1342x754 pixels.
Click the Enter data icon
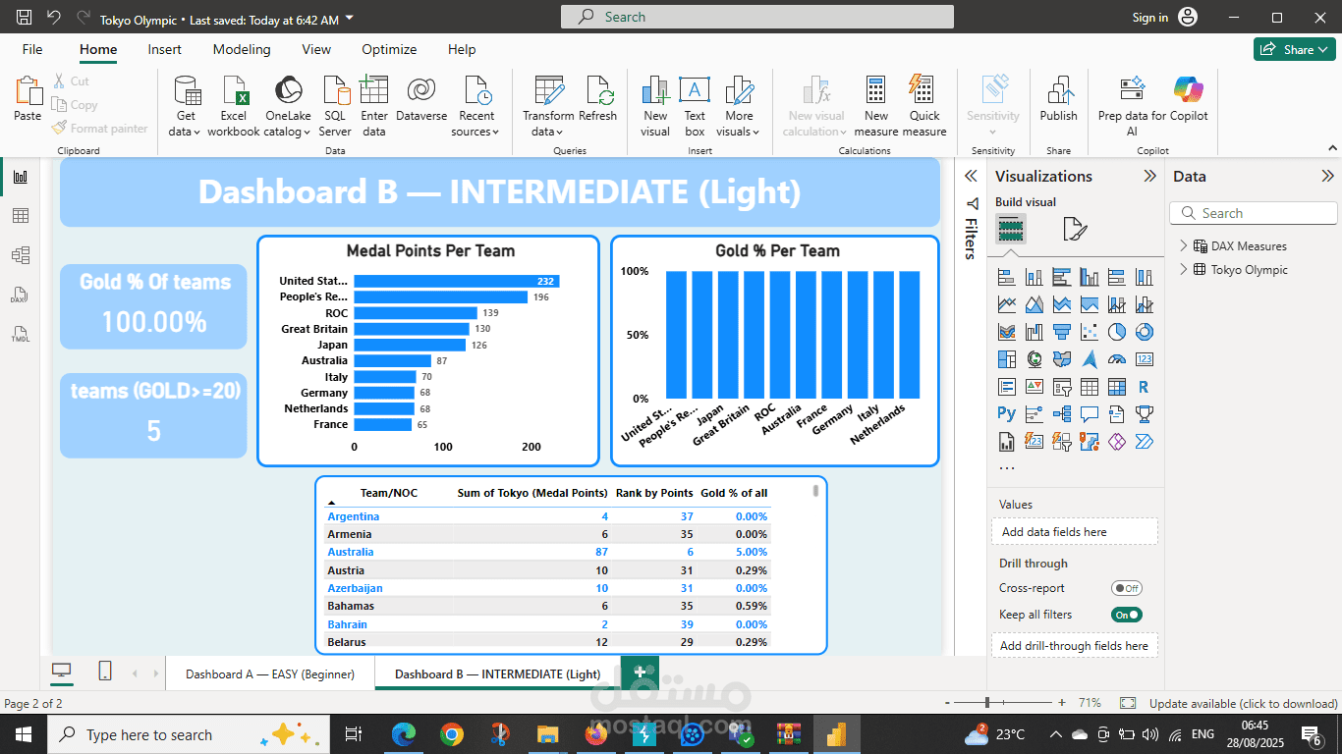click(374, 90)
